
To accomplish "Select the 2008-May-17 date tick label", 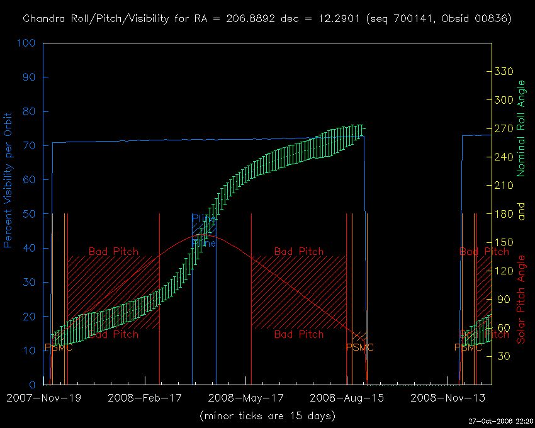I will (x=245, y=398).
